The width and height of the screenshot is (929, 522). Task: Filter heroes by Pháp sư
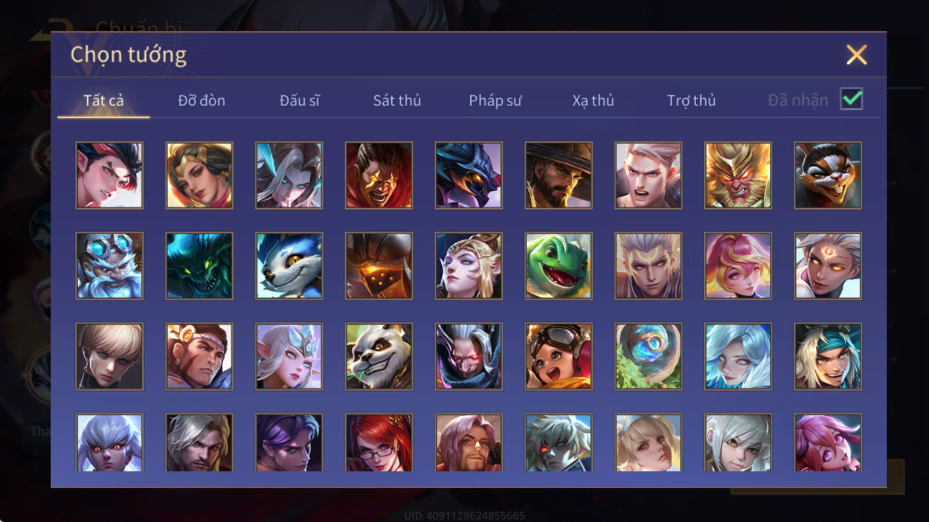pos(495,100)
